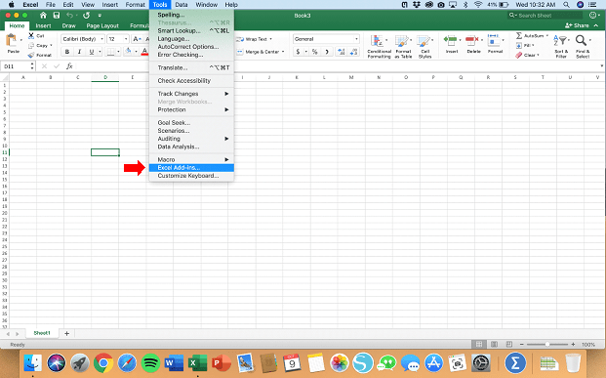Viewport: 606px width, 378px height.
Task: Open Format as Table
Action: pyautogui.click(x=403, y=47)
